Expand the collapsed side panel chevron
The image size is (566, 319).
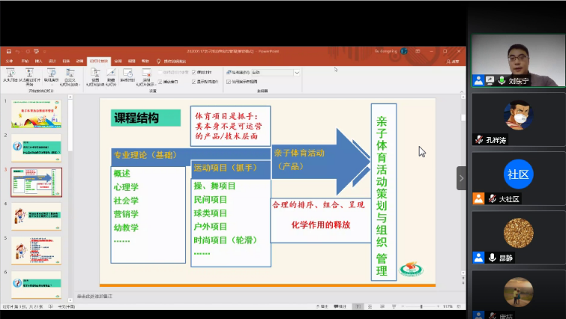coord(461,178)
